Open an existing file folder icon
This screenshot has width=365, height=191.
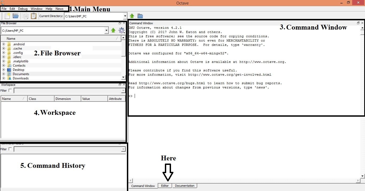(15, 16)
